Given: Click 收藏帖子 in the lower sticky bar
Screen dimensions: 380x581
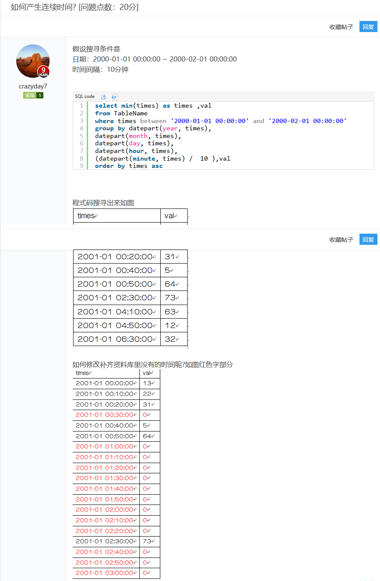Looking at the screenshot, I should tap(341, 240).
